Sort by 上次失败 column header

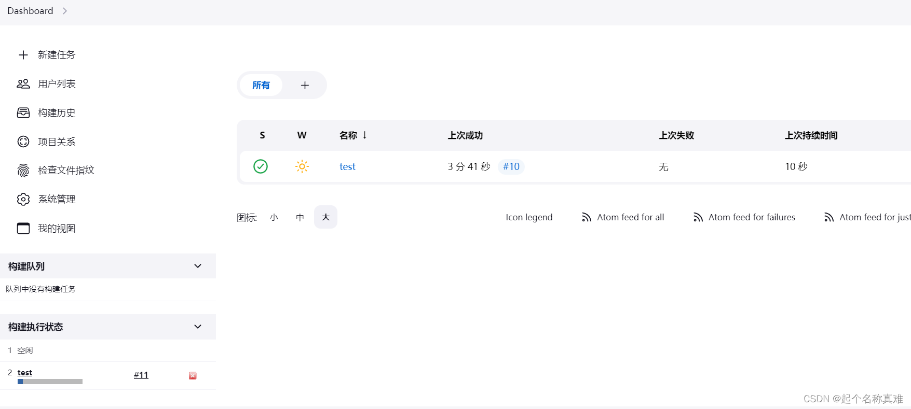click(676, 135)
